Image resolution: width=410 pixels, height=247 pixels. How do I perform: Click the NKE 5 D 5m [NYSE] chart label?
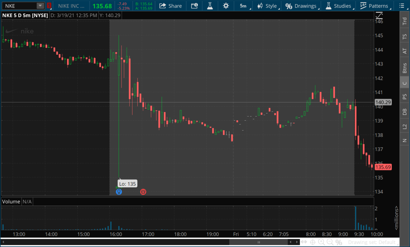pos(25,15)
